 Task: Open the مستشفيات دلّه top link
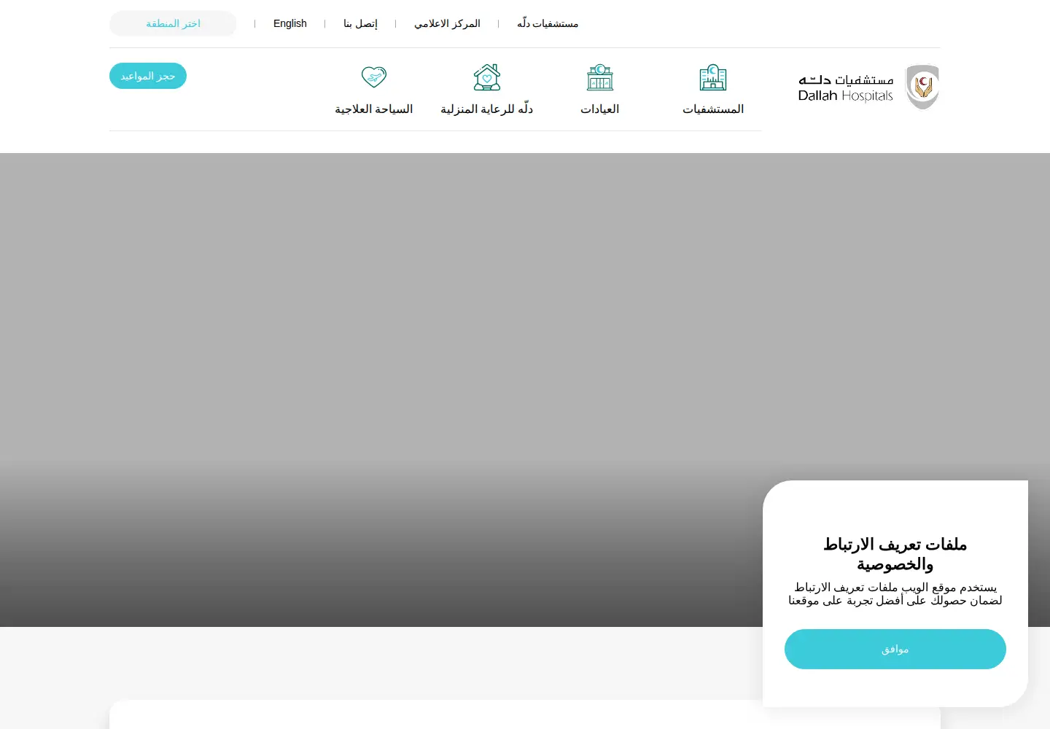tap(548, 23)
